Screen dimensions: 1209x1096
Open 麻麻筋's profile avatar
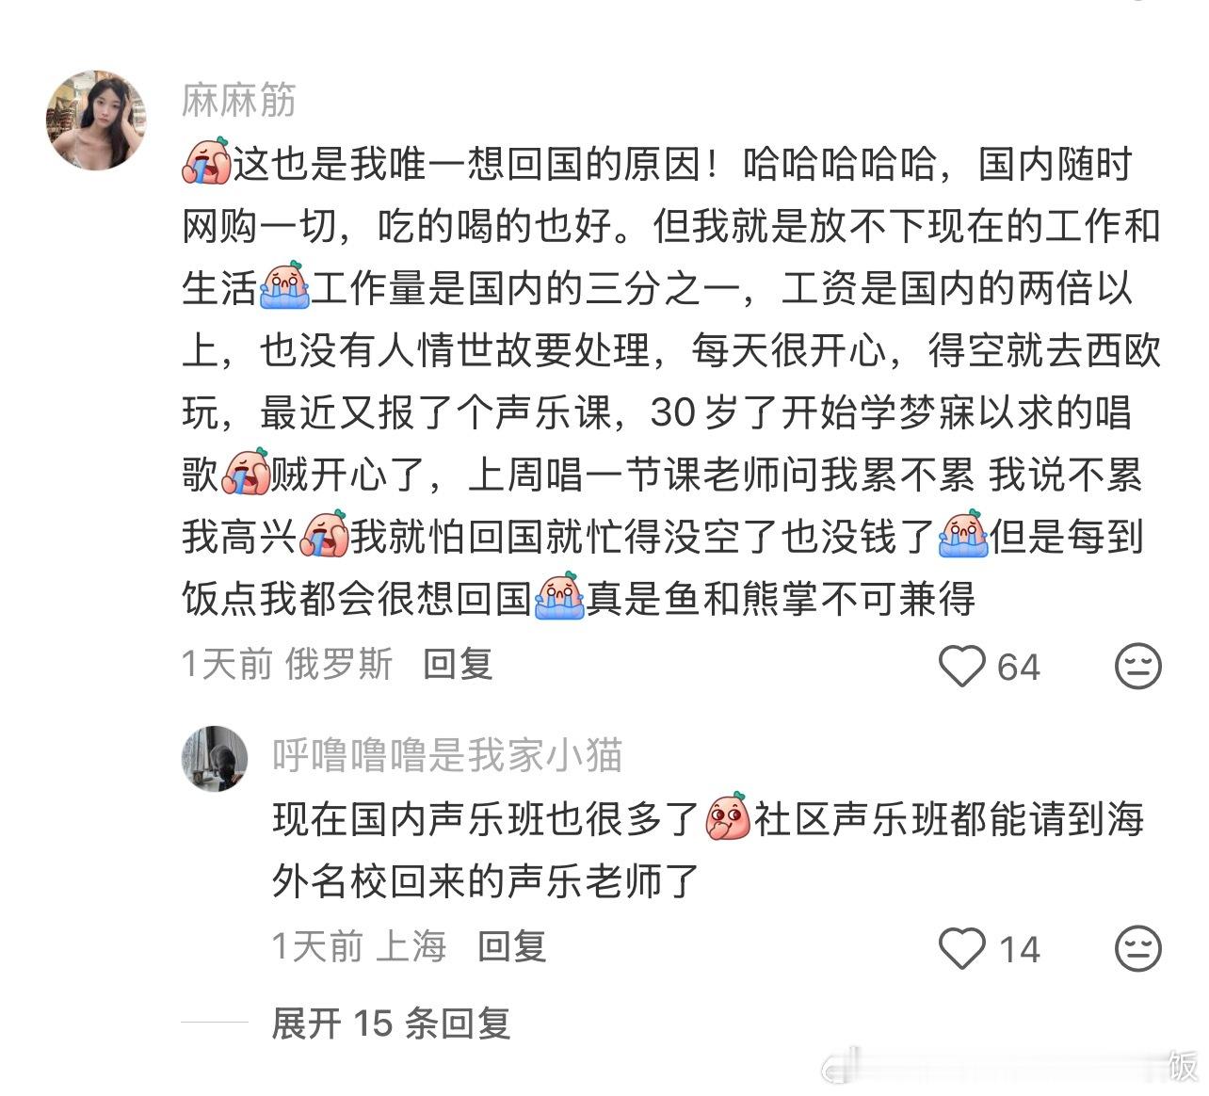point(96,120)
